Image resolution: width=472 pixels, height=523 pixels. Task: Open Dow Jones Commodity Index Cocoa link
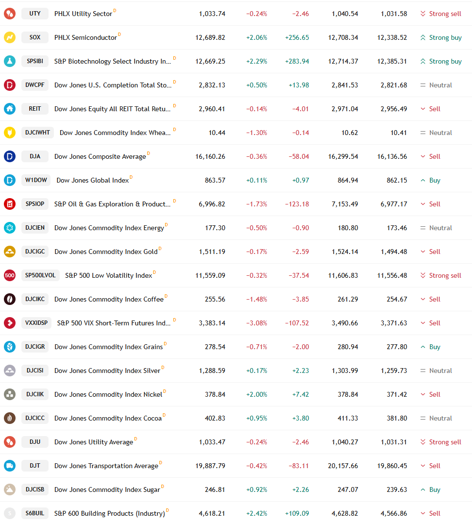[108, 418]
